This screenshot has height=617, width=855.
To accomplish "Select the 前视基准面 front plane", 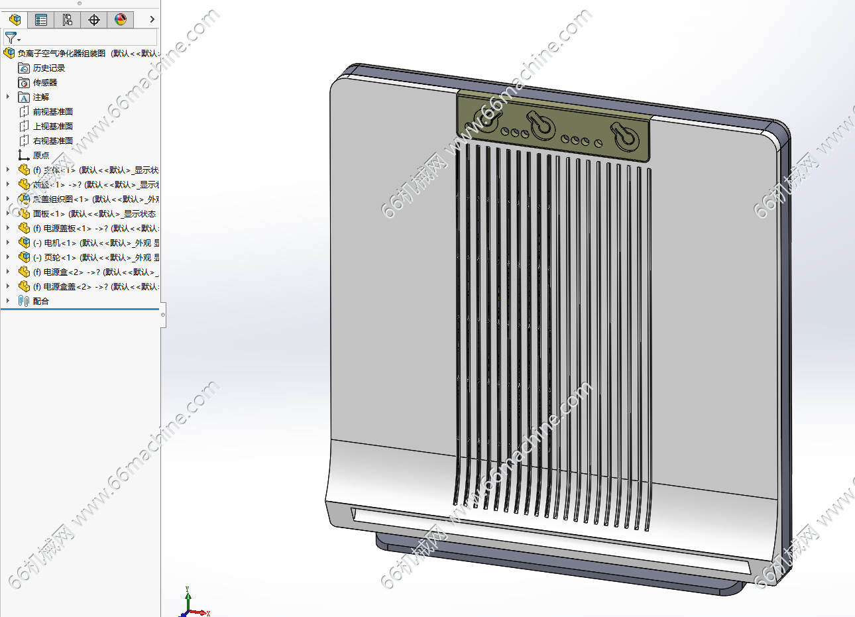I will click(52, 112).
